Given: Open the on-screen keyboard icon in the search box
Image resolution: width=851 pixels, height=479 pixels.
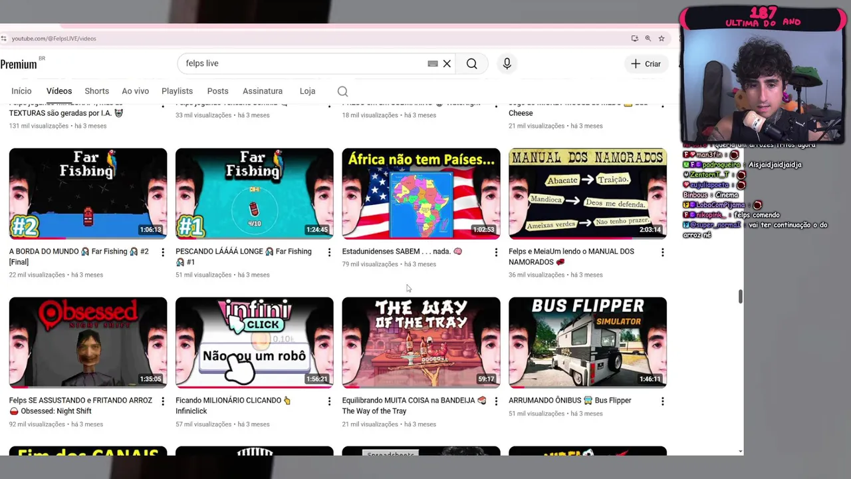Looking at the screenshot, I should pos(433,64).
